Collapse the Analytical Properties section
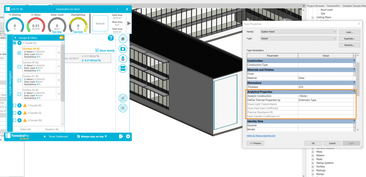The width and height of the screenshot is (366, 177). pos(355,92)
